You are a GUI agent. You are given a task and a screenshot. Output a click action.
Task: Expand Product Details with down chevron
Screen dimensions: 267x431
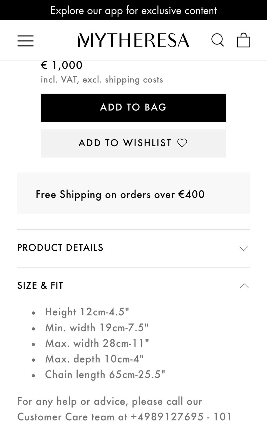point(244,248)
